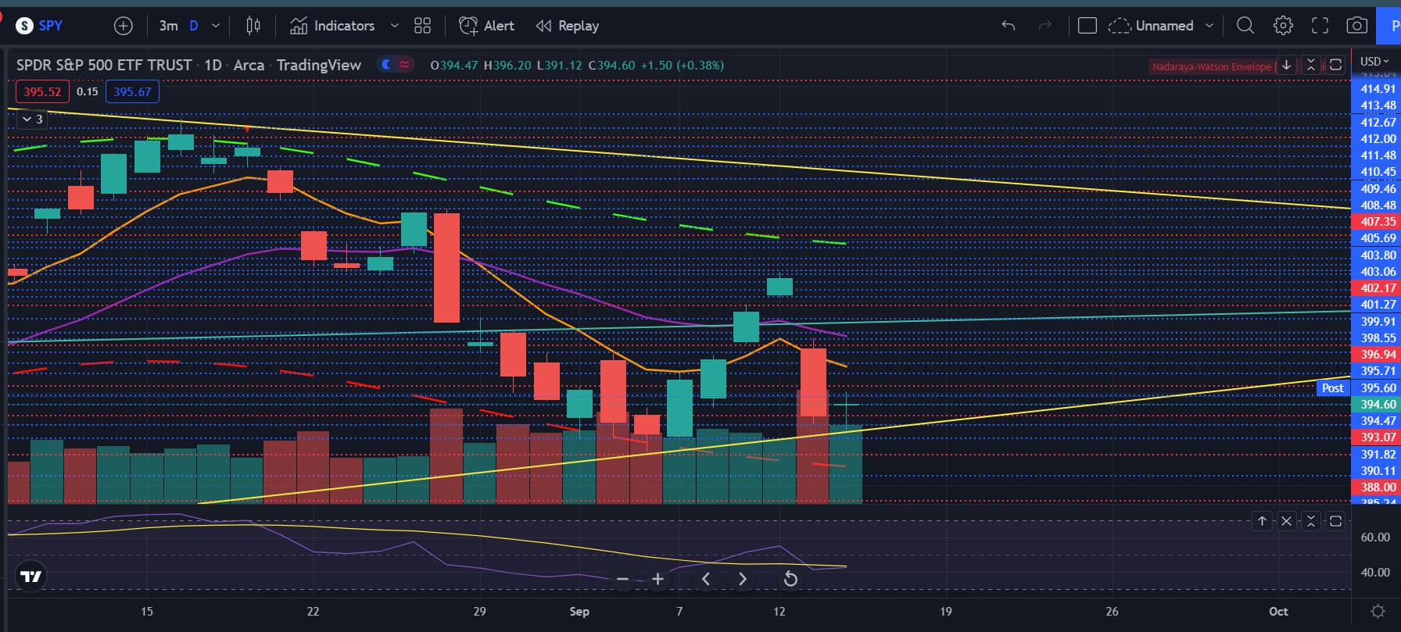Click the 0.15 spread value
The image size is (1401, 632).
click(x=88, y=91)
